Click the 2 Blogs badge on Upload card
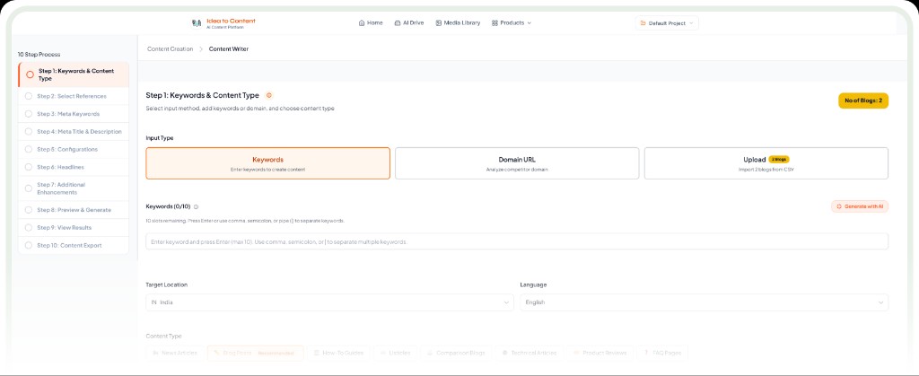The image size is (919, 376). click(x=779, y=160)
